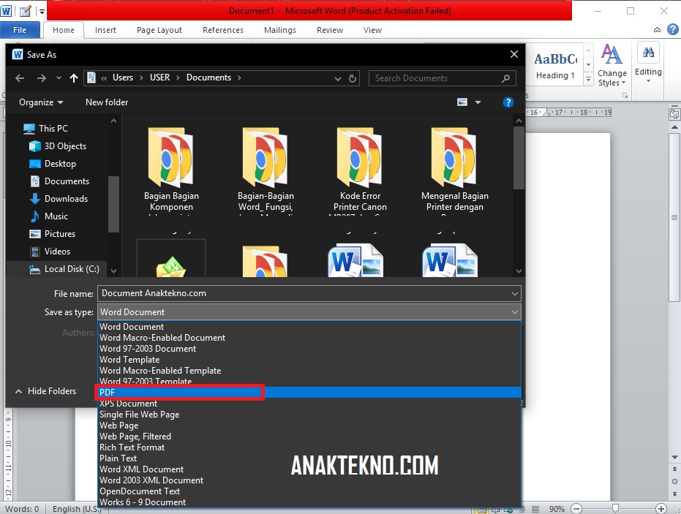Select This PC in navigation pane

click(x=45, y=129)
